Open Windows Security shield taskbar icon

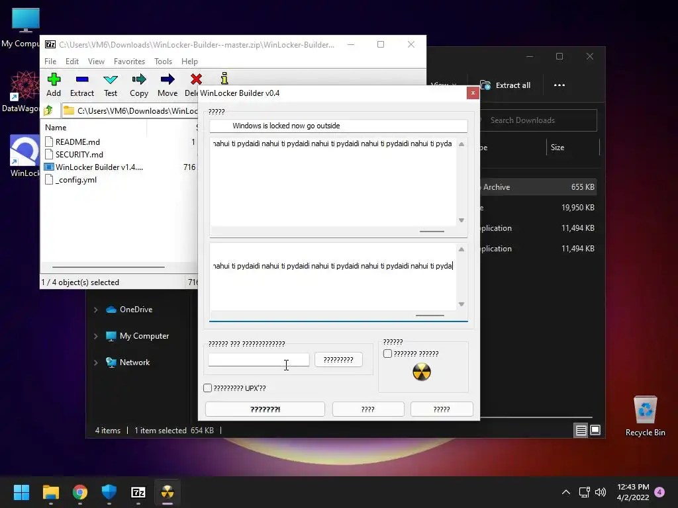(109, 492)
